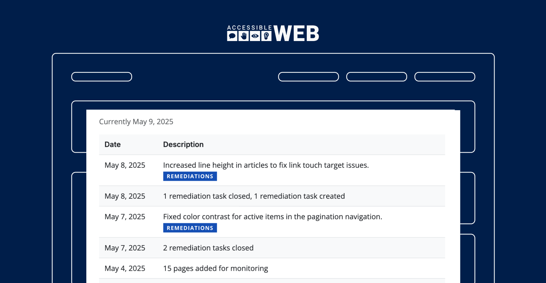Click the raised hand icon in the logo
The image size is (546, 283).
(x=244, y=36)
